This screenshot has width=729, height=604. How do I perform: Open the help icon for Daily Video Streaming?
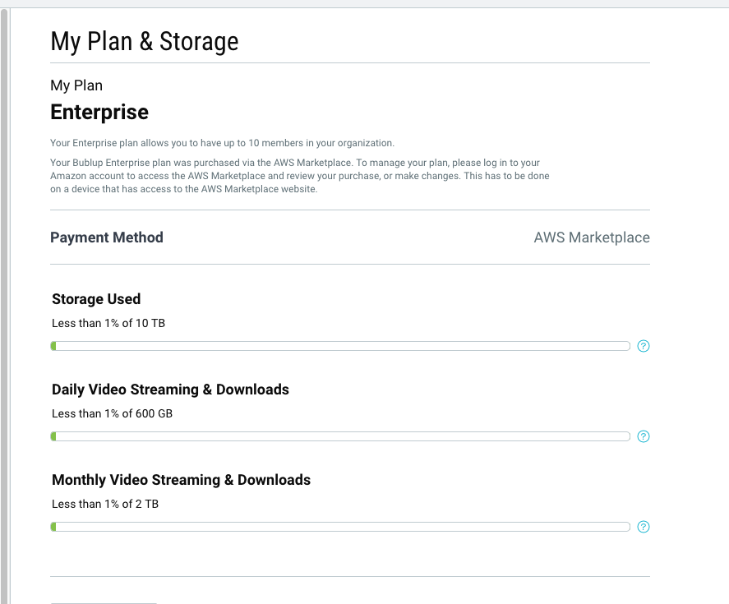tap(643, 436)
